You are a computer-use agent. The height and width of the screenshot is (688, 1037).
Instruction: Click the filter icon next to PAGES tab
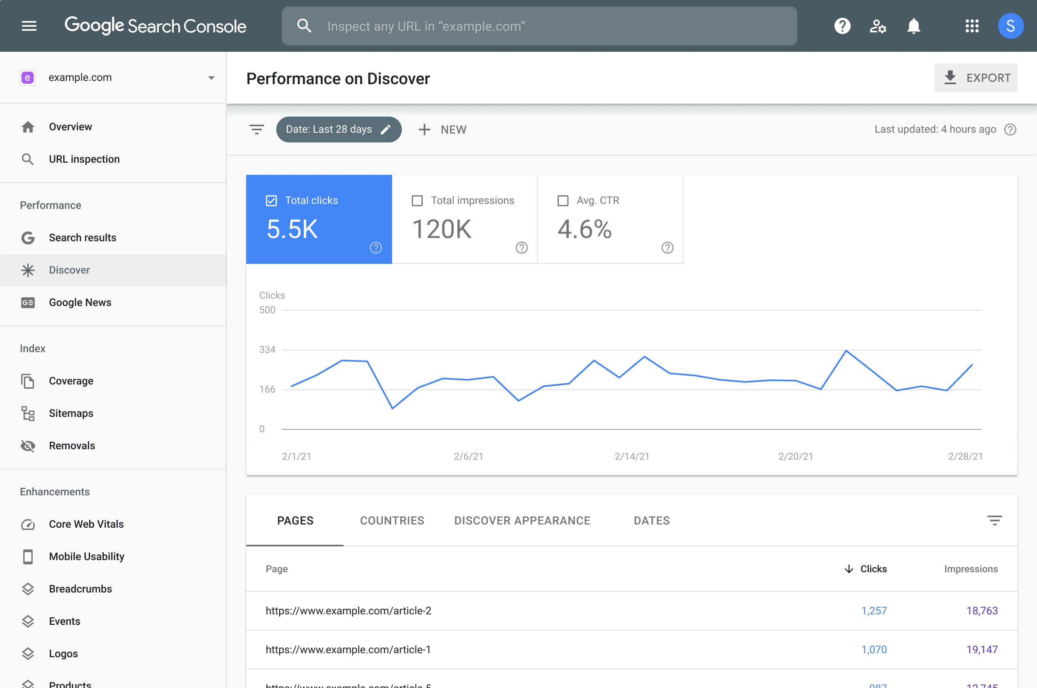994,520
